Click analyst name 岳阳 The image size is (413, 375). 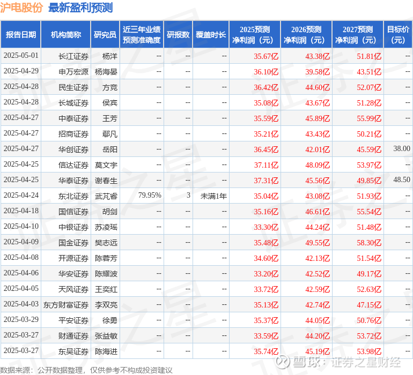pos(110,149)
